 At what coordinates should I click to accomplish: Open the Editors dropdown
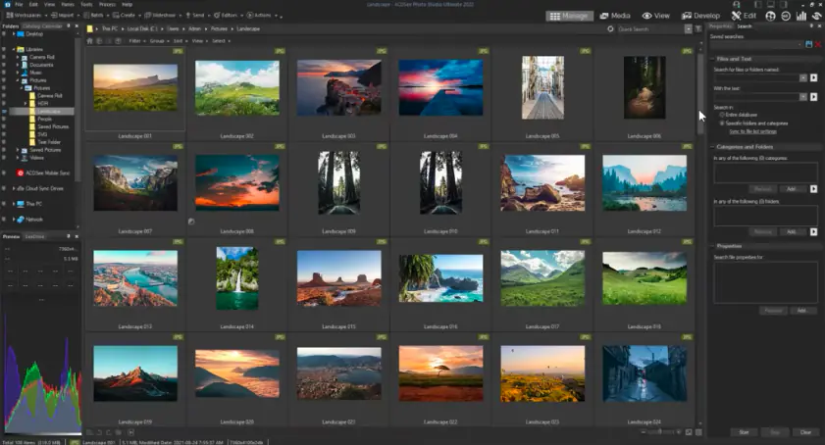tap(228, 16)
